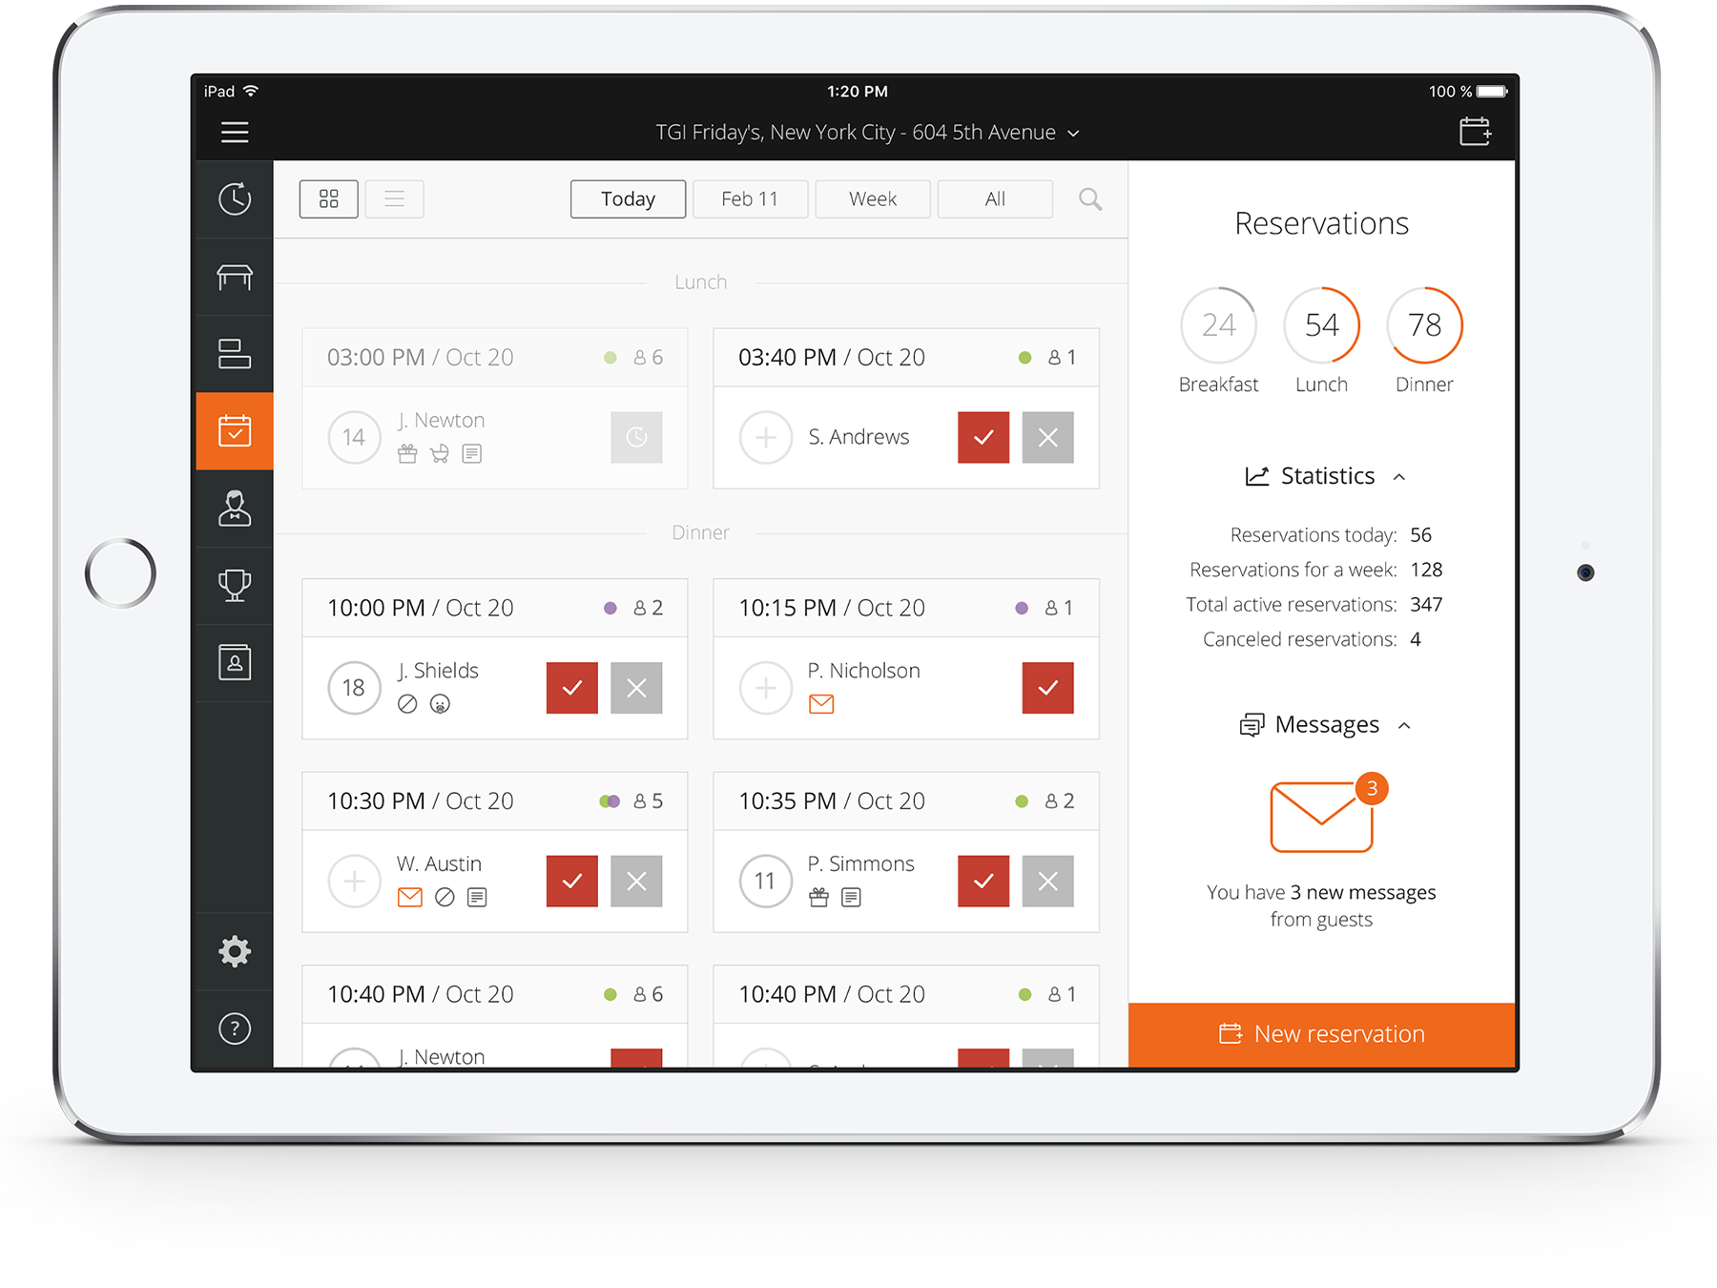Assign table via plus circle for W. Austin
The image size is (1717, 1288).
(x=354, y=881)
